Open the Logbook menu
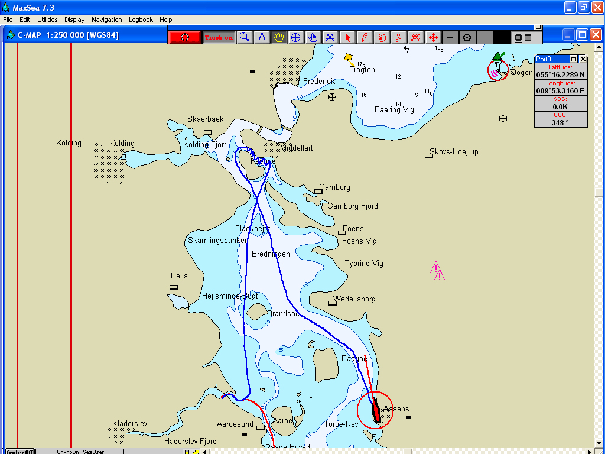 [x=141, y=20]
